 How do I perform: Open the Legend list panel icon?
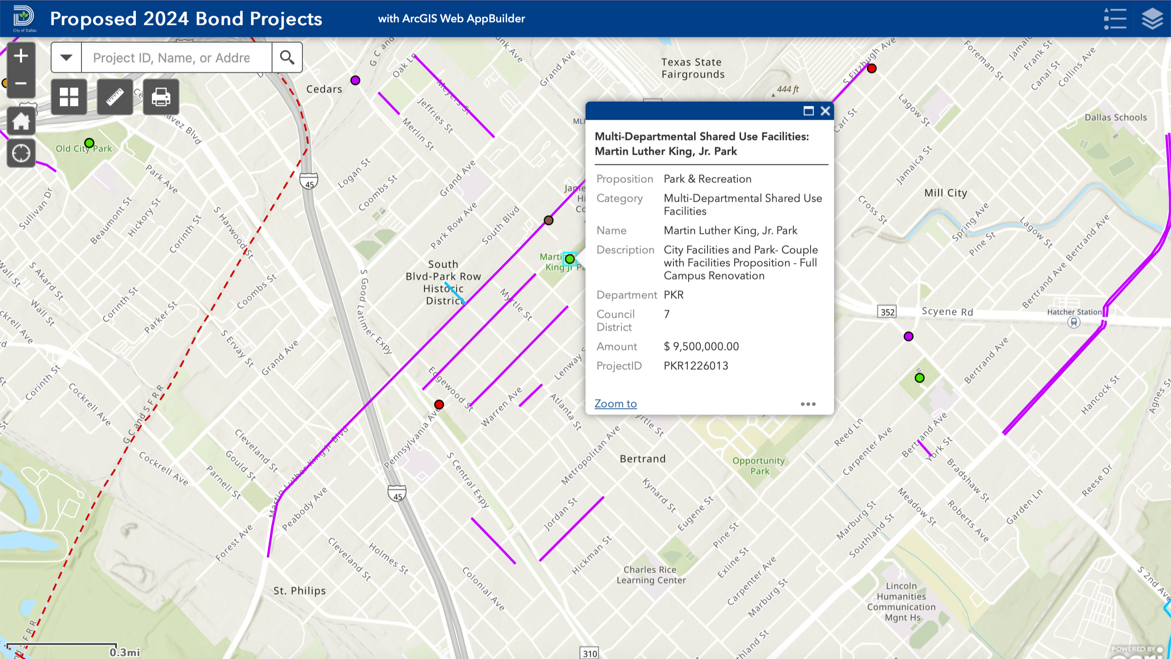(1115, 19)
